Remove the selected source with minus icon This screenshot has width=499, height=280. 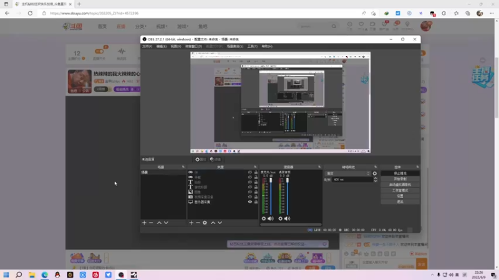[x=198, y=223]
